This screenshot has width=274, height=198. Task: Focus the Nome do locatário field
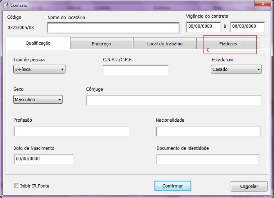click(113, 28)
